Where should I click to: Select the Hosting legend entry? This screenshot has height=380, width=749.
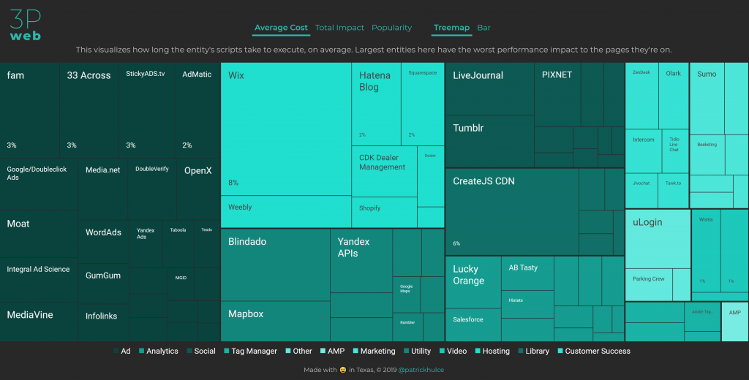coord(492,351)
